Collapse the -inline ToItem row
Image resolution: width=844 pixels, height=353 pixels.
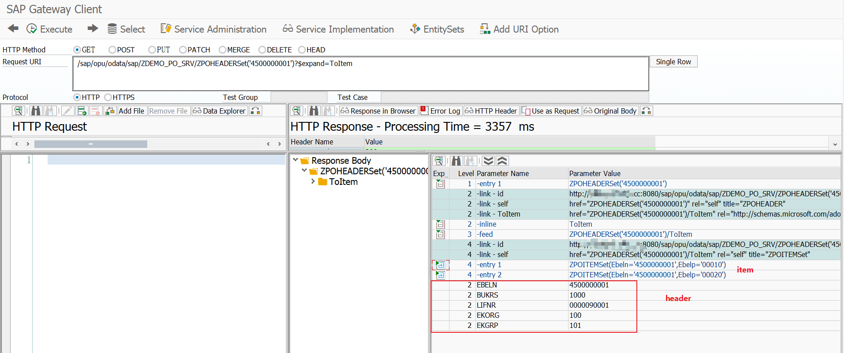(x=440, y=224)
